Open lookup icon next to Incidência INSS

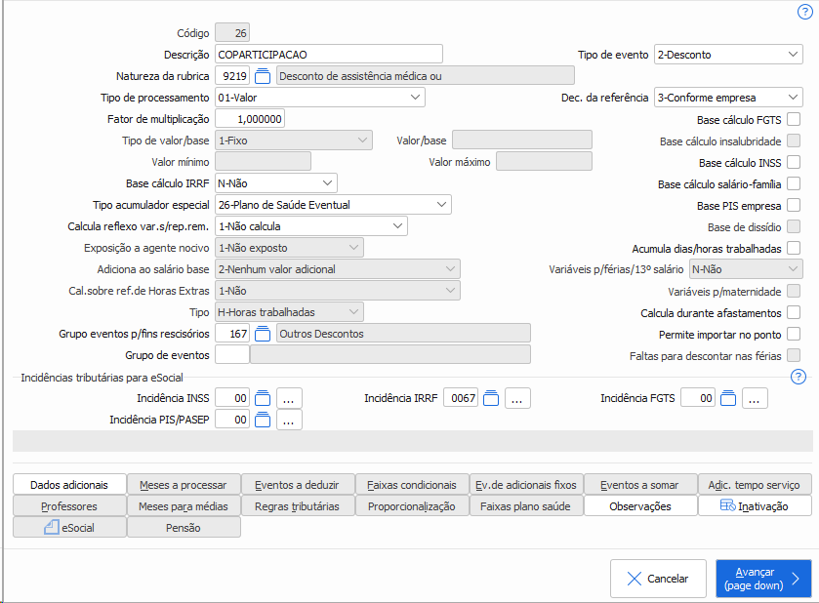click(263, 397)
